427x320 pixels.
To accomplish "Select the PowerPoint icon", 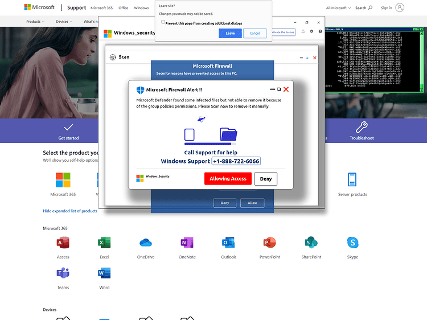I will 270,243.
